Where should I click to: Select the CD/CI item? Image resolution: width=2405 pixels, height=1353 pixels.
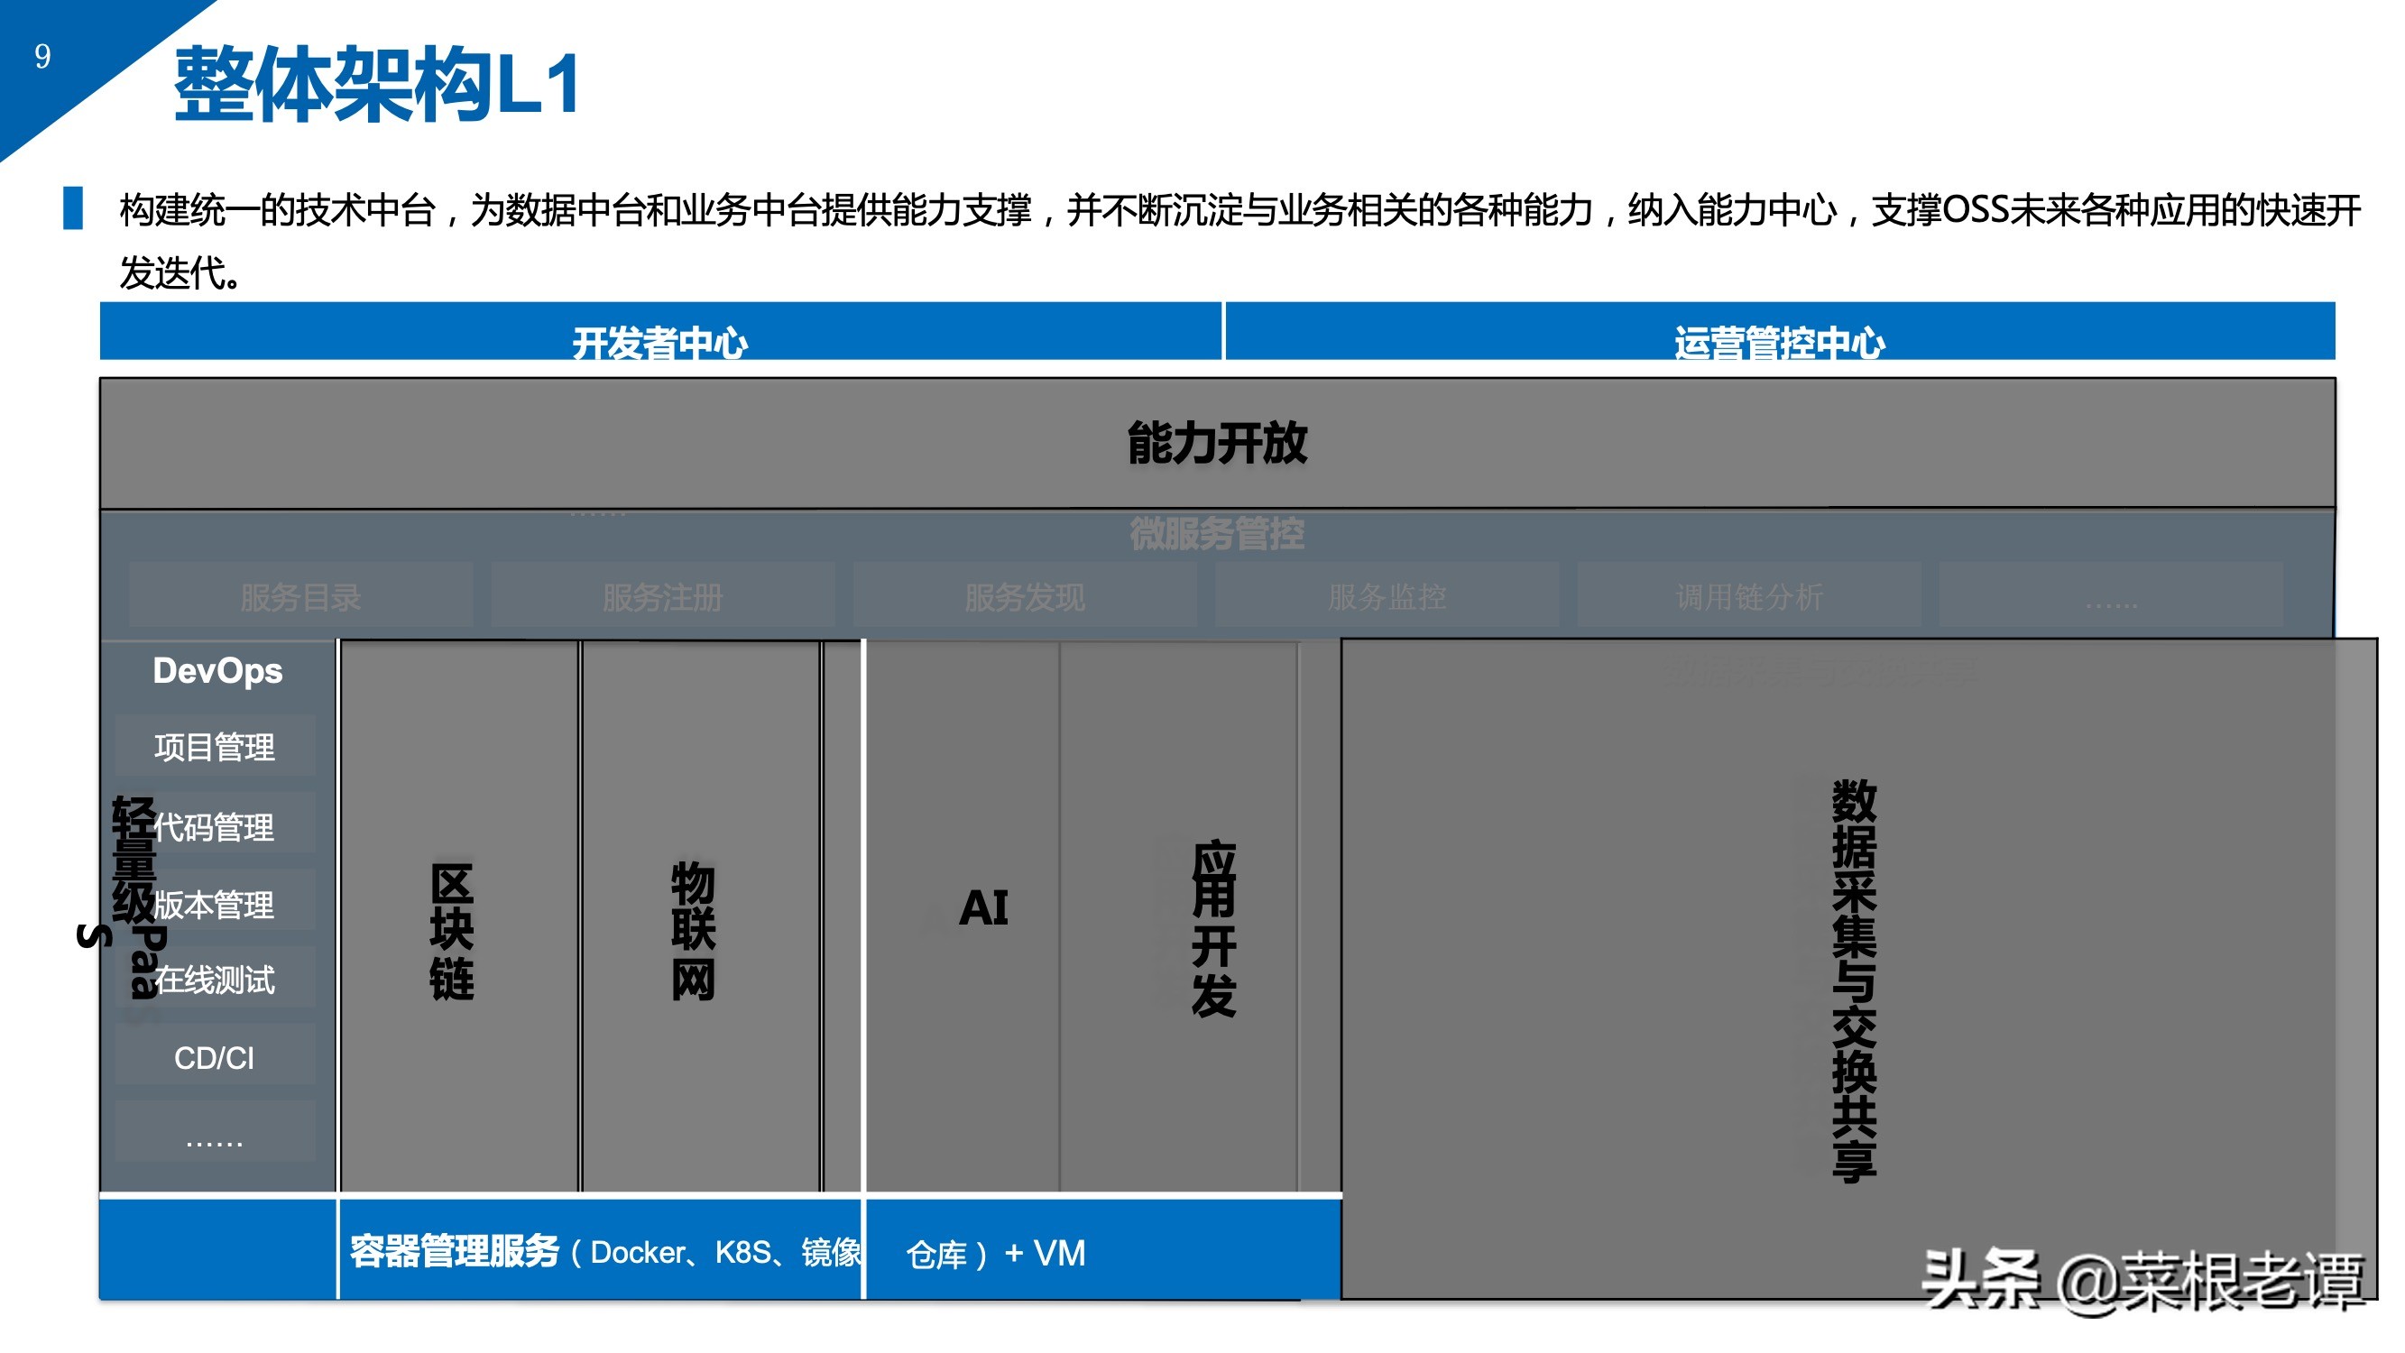tap(215, 1057)
